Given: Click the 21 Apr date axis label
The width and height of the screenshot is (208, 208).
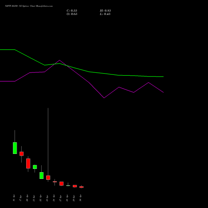Looking at the screenshot, I should 34,198.
